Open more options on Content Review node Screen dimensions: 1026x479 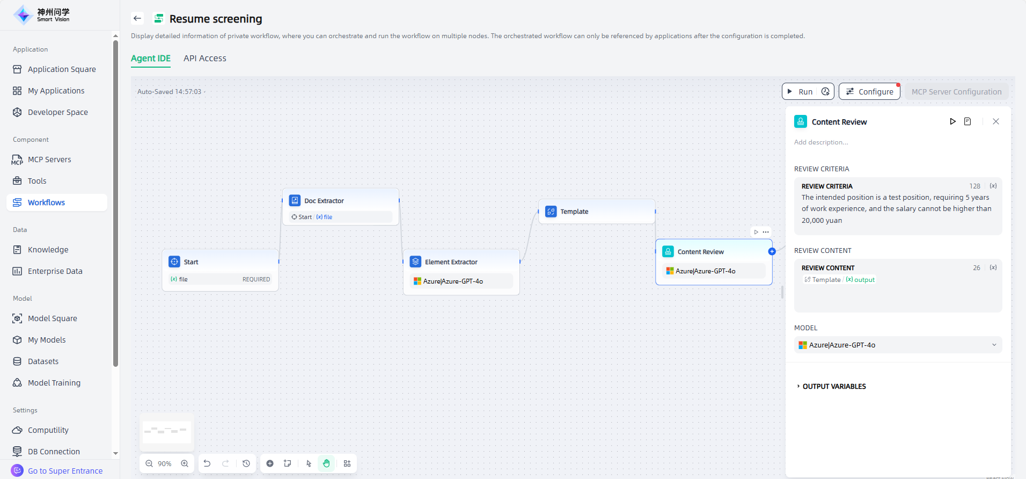(766, 232)
